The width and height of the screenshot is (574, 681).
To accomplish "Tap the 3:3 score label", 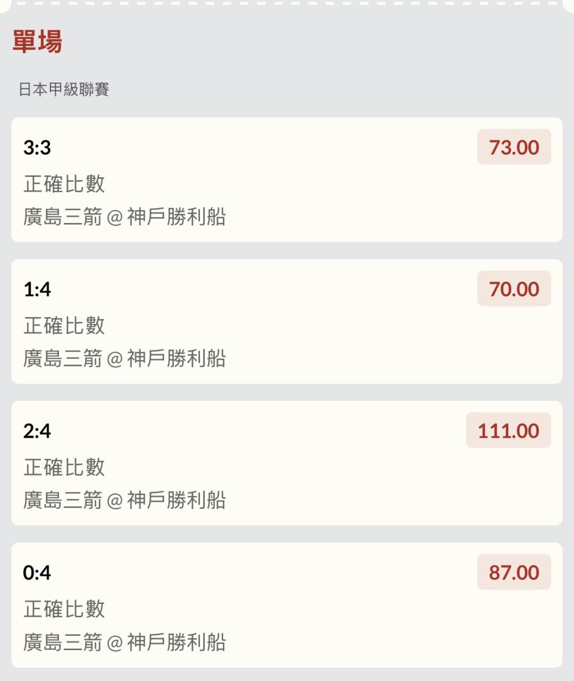I will (x=37, y=147).
